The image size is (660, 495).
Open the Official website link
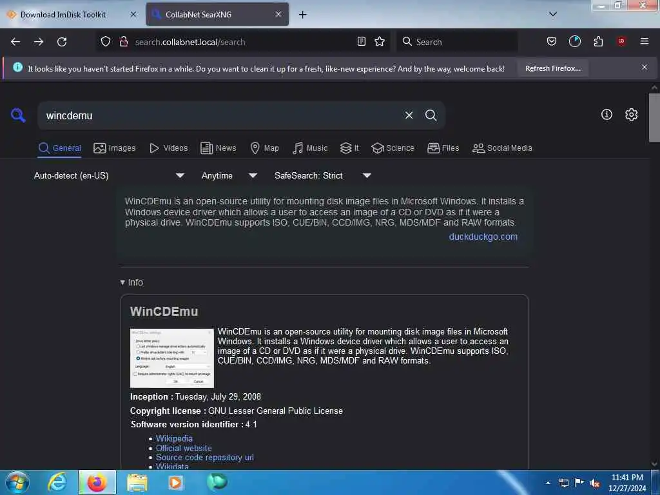click(184, 448)
